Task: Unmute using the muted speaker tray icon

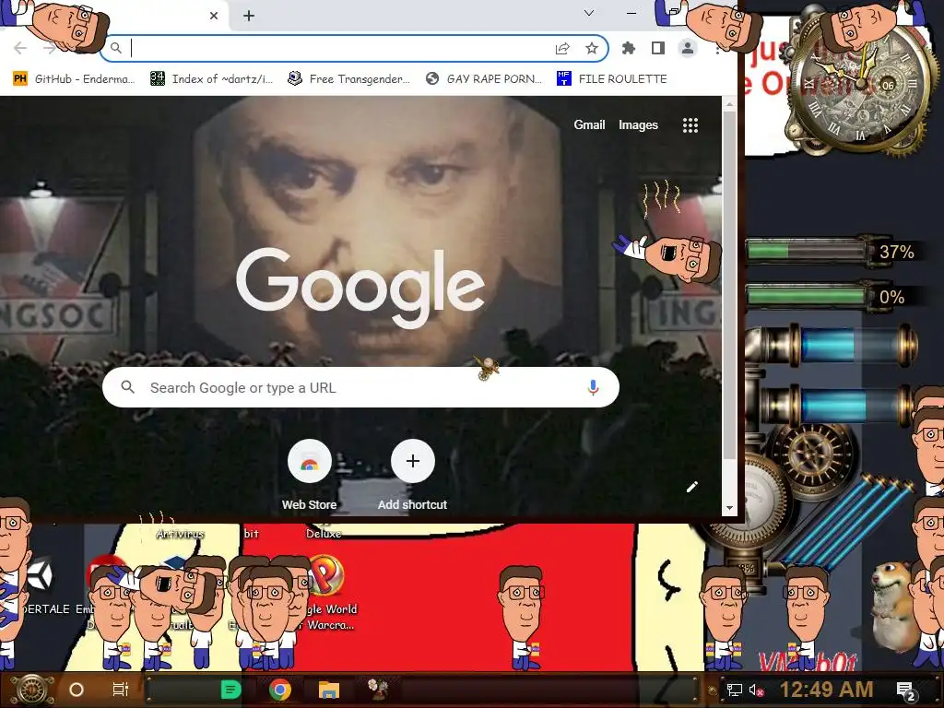Action: coord(756,690)
